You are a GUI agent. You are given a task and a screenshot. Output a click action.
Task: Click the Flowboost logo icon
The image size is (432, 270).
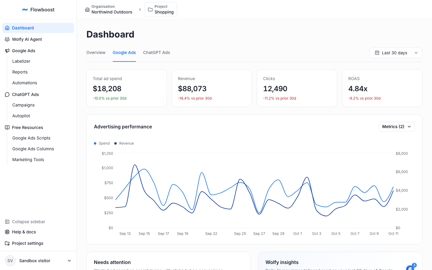click(x=25, y=10)
